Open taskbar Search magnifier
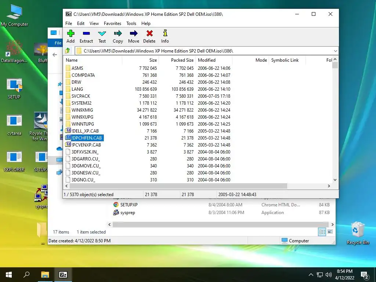The height and width of the screenshot is (282, 376). (26, 275)
